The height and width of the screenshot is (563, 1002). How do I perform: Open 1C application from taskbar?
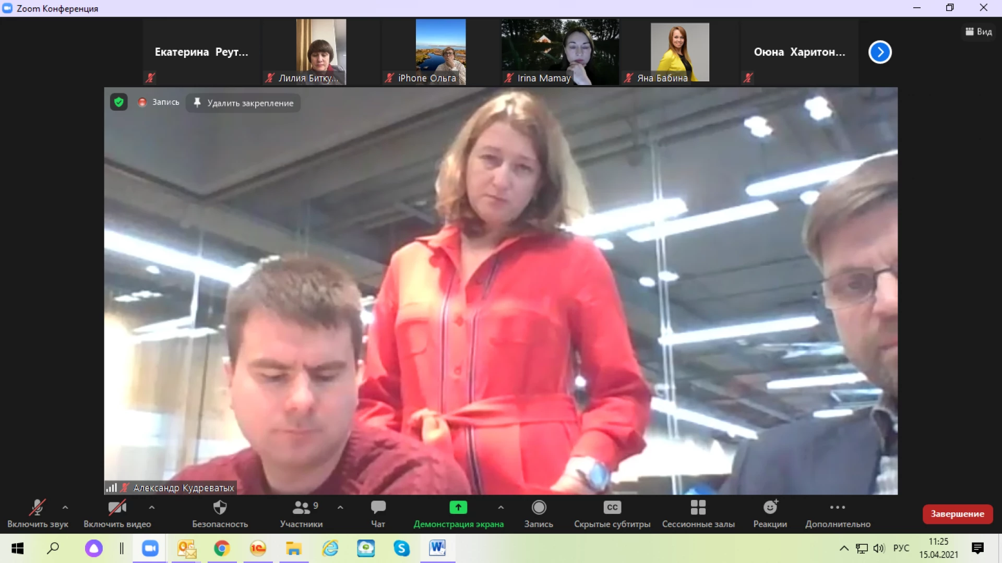pos(258,548)
